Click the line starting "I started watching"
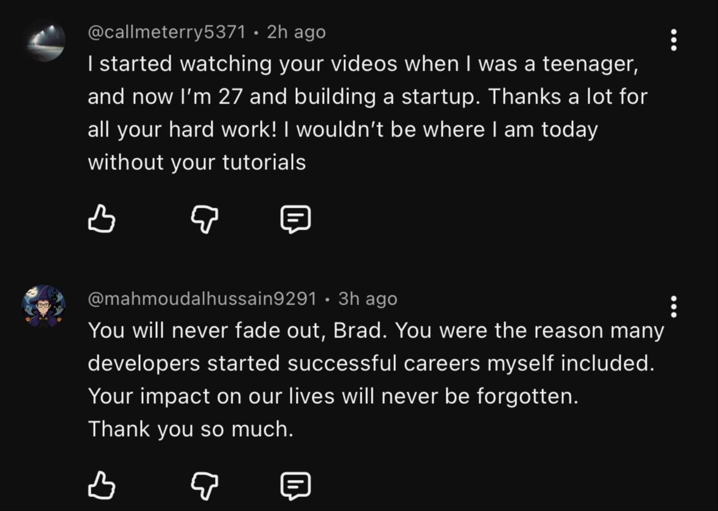 (x=362, y=64)
